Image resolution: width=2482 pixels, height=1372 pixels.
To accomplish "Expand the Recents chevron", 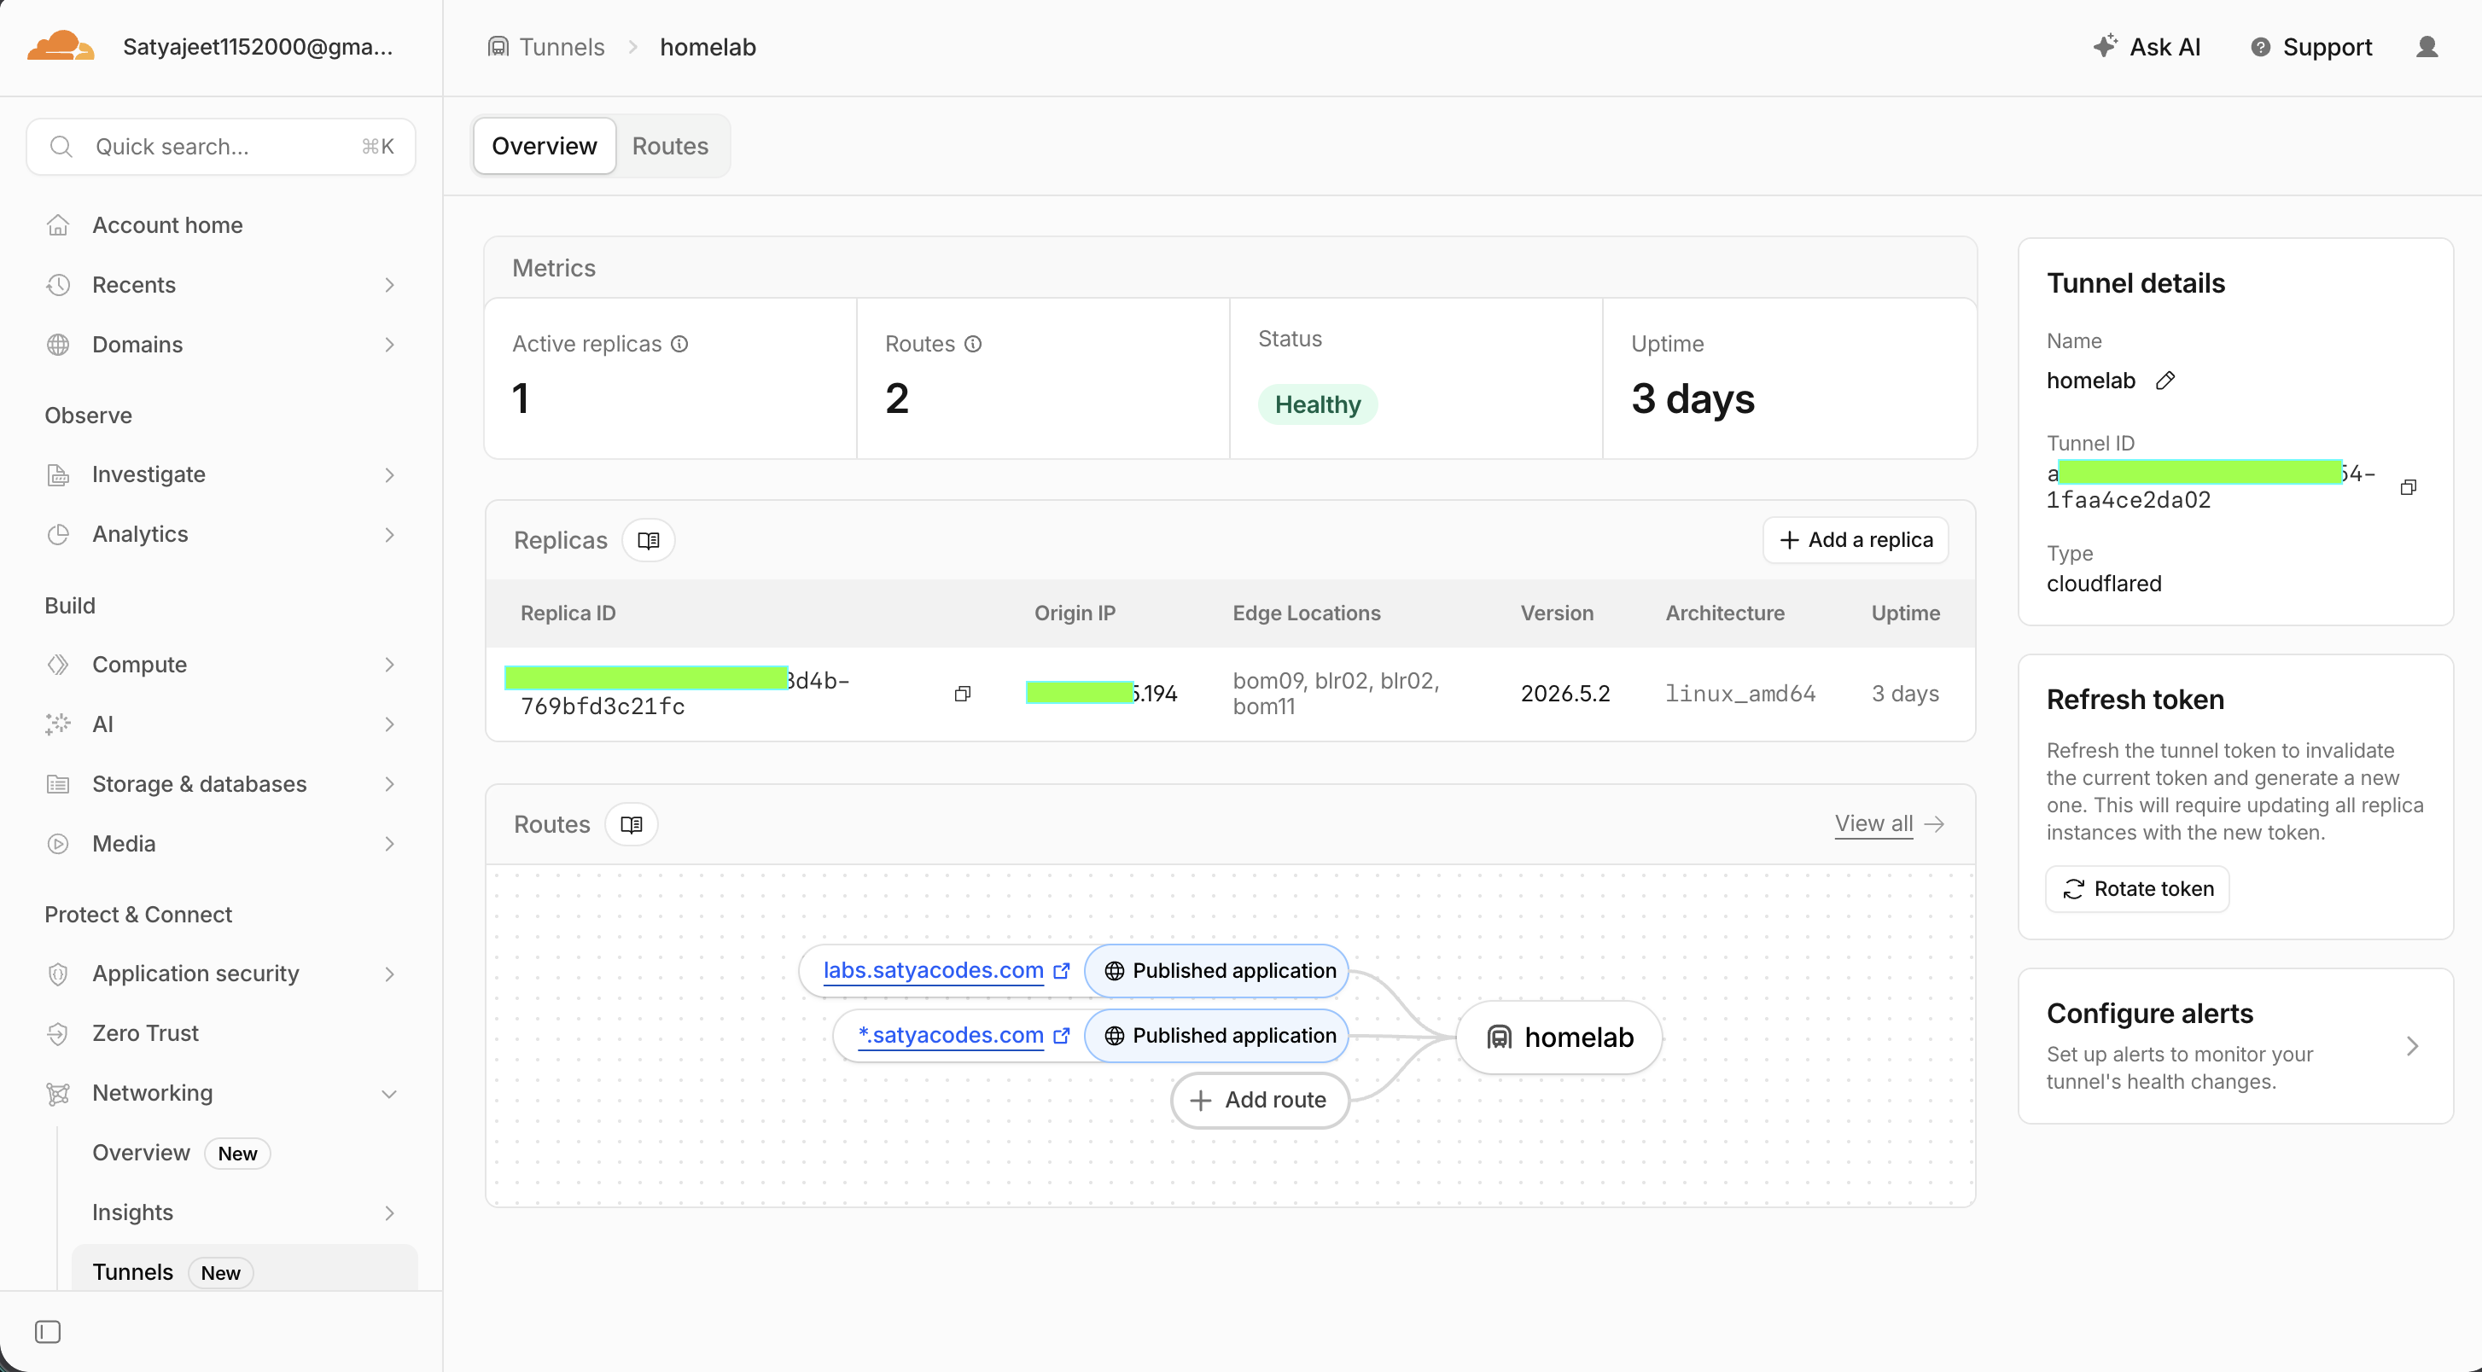I will 389,285.
